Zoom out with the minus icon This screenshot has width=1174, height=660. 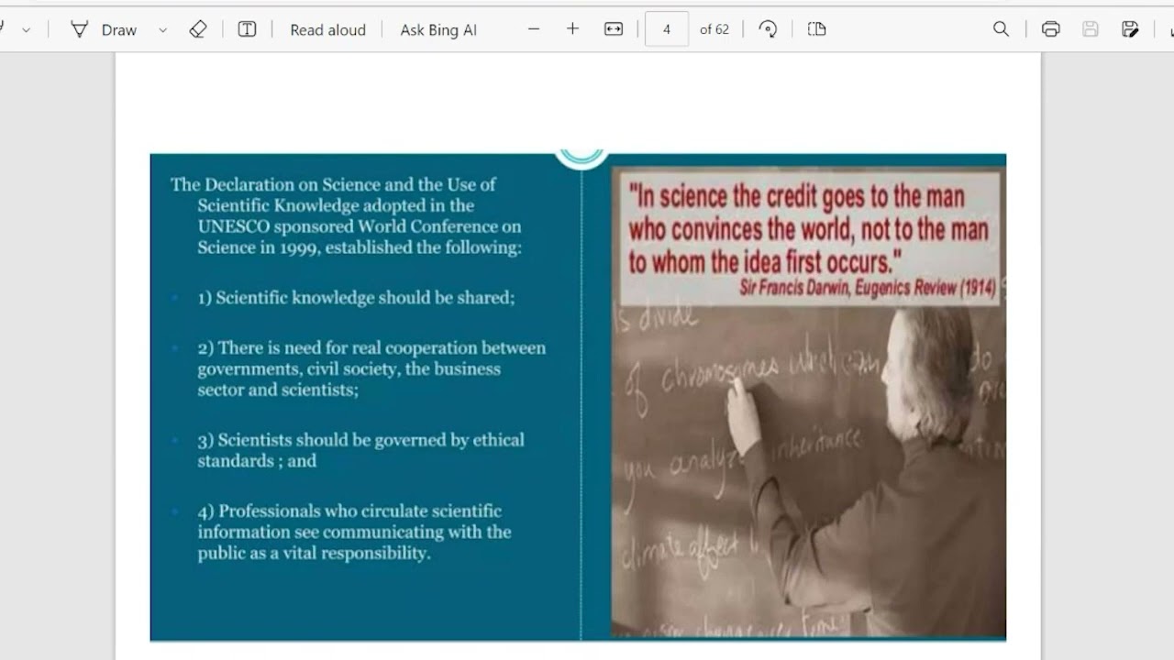tap(534, 29)
